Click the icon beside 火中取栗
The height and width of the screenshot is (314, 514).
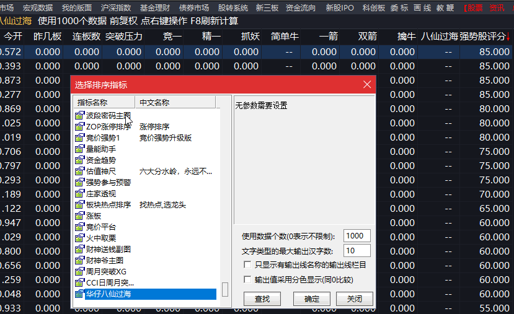tap(79, 238)
